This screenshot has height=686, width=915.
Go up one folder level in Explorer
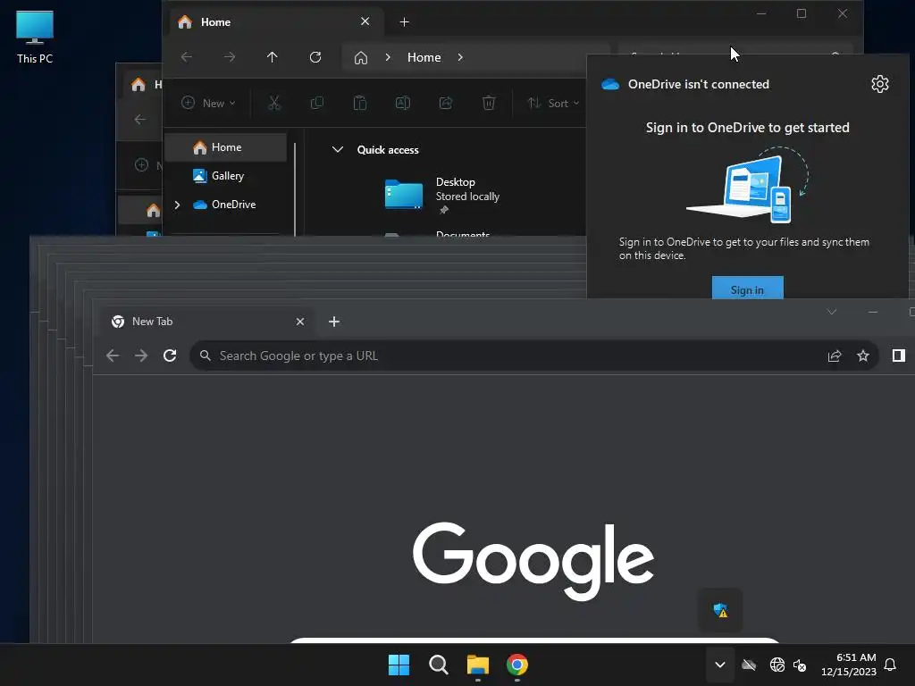[272, 57]
